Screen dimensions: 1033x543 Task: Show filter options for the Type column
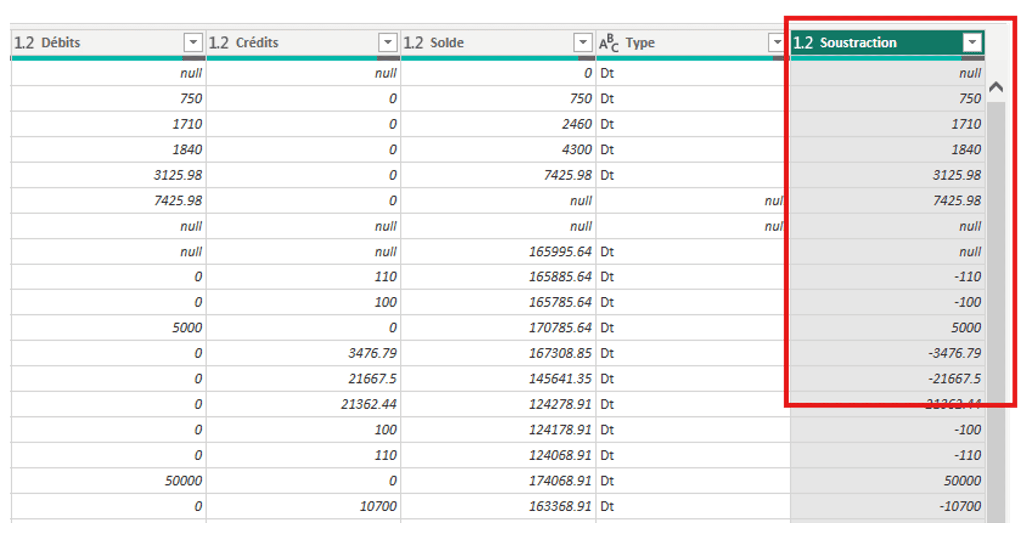tap(776, 42)
